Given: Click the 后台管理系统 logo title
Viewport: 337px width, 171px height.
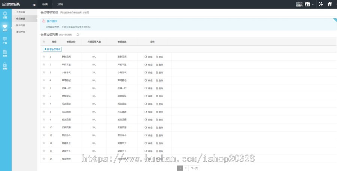Looking at the screenshot, I should (11, 4).
